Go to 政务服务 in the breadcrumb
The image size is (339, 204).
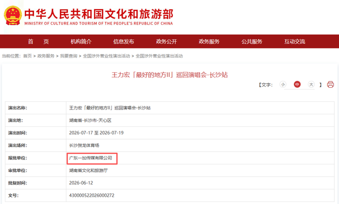pyautogui.click(x=46, y=56)
